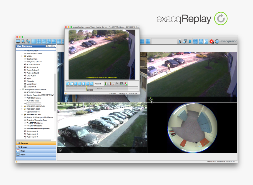
Task: Select the 3x3 nine-camera grid layout
Action: [x=59, y=41]
